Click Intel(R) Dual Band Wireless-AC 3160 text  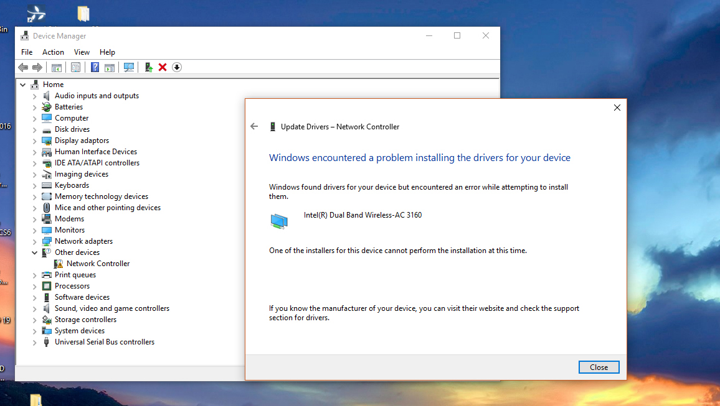click(x=362, y=215)
